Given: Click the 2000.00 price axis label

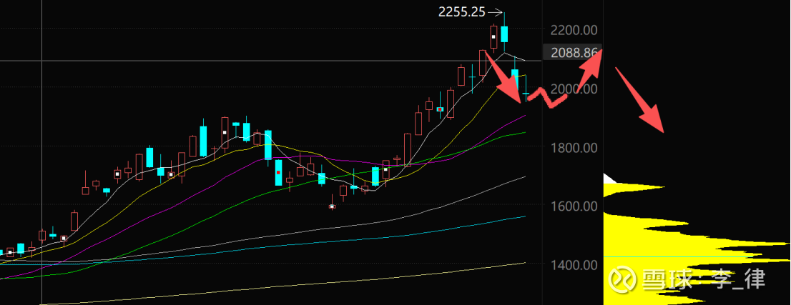Looking at the screenshot, I should click(574, 89).
